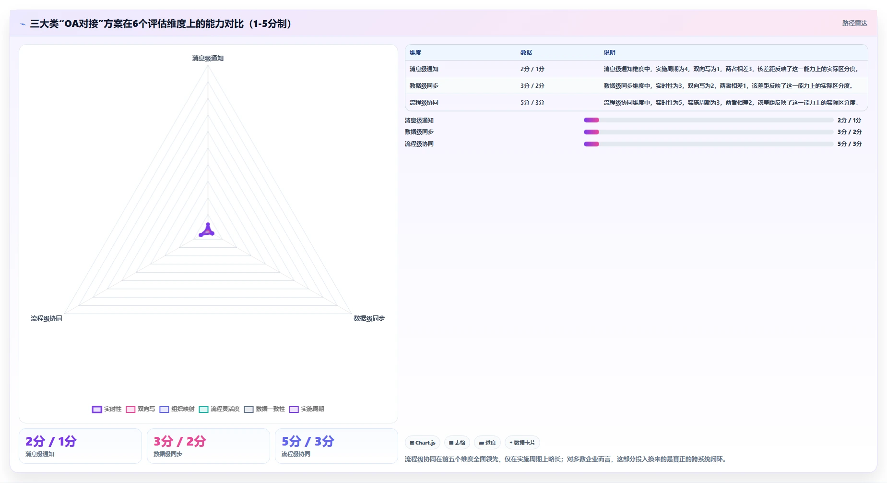Toggle the 实施周期 legend dataset
887x483 pixels.
pyautogui.click(x=307, y=409)
